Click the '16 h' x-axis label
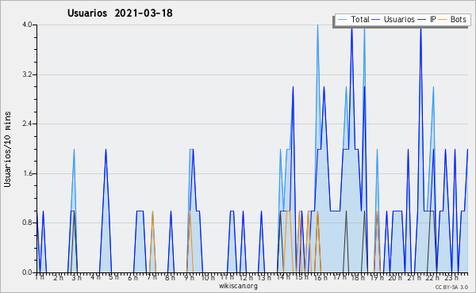The height and width of the screenshot is (293, 476). coord(321,277)
